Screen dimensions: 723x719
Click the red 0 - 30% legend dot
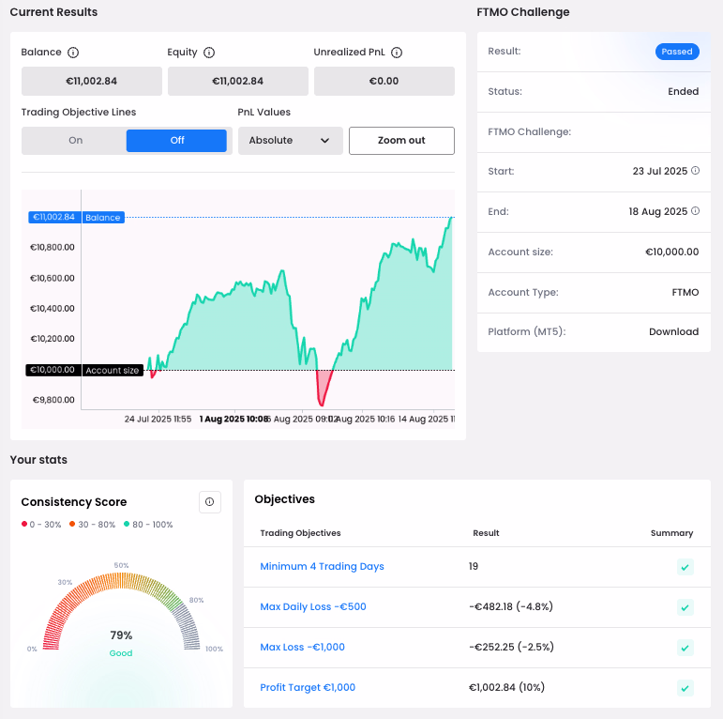(24, 524)
